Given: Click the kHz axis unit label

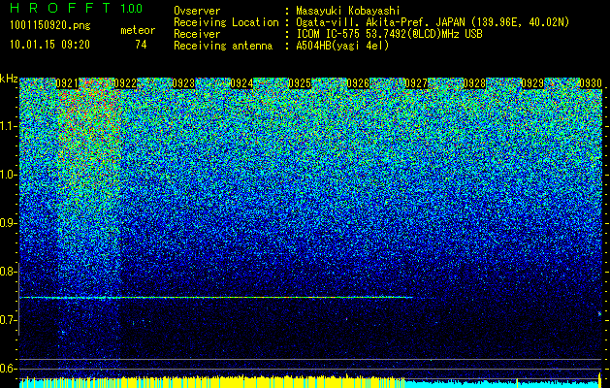Looking at the screenshot, I should [x=9, y=79].
